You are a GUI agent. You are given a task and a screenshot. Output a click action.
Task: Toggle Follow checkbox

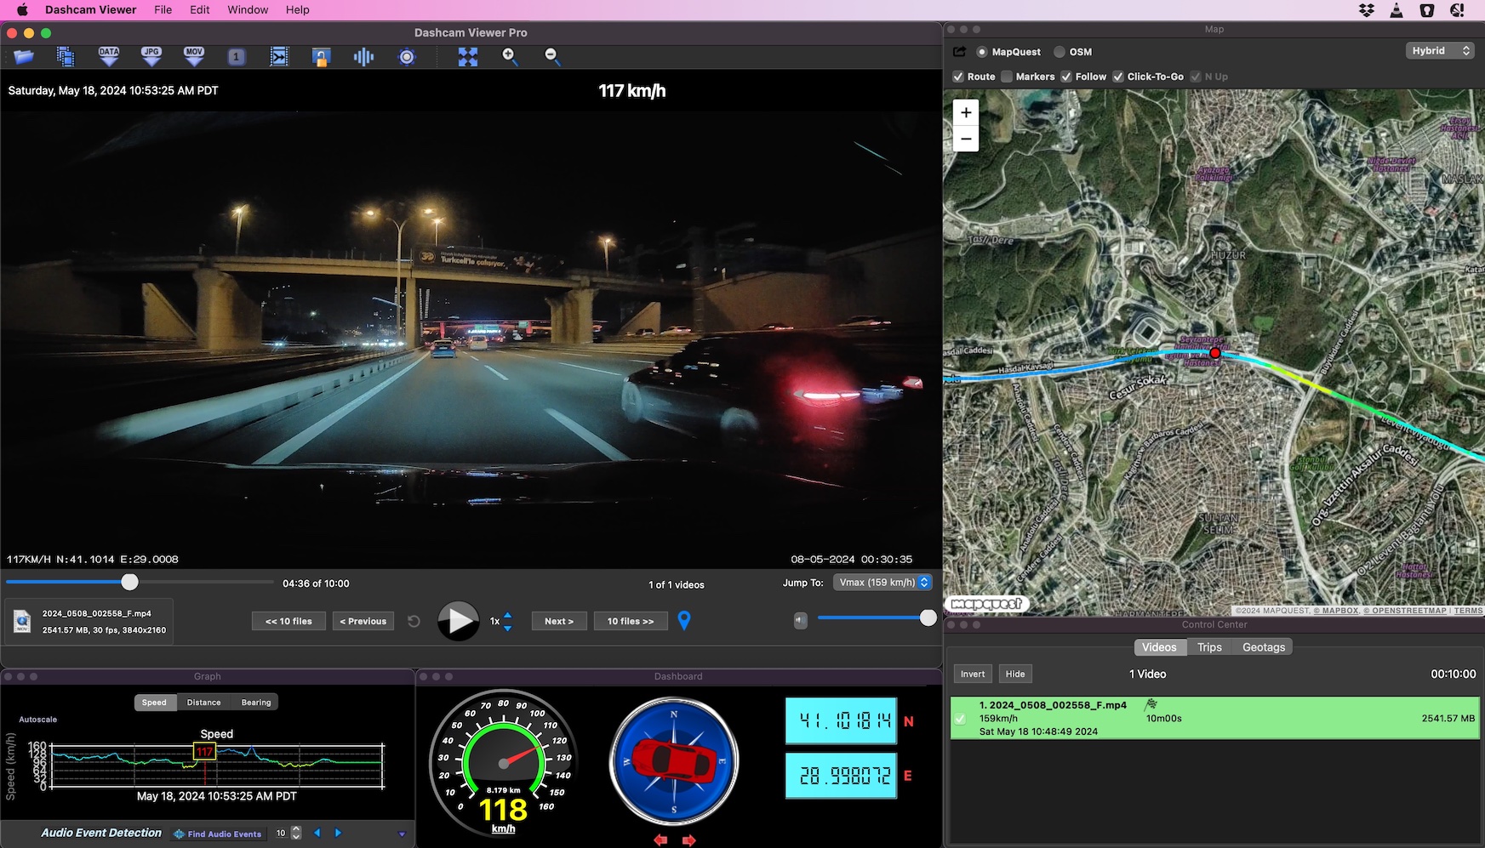pos(1066,77)
